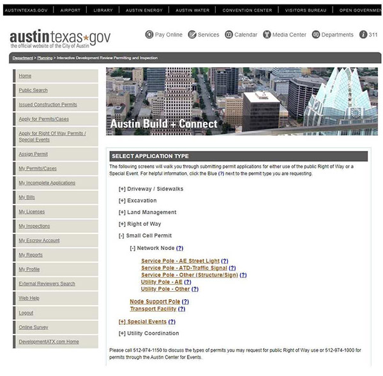Click the Pay Online icon
Viewport: 383px width, 376px height.
[149, 35]
